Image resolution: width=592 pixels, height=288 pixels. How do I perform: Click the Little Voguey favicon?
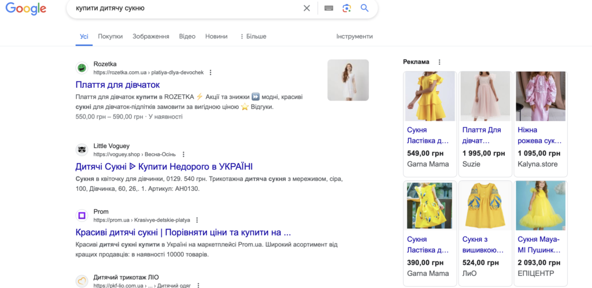click(82, 150)
